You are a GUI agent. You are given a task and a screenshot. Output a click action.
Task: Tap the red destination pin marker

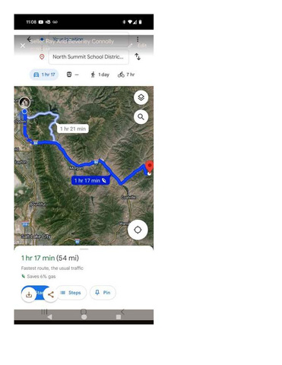pos(150,167)
